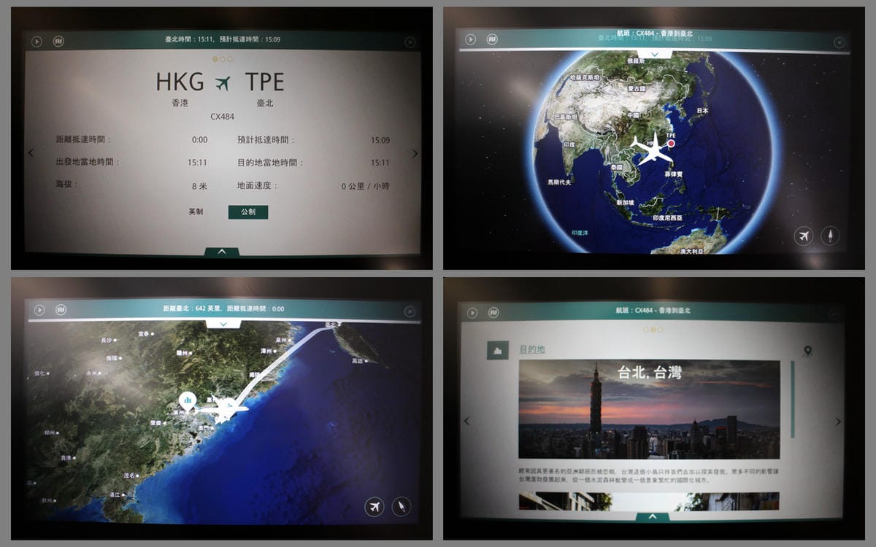Go to previous page on the Taipei destination screen
This screenshot has height=547, width=876.
pos(467,421)
